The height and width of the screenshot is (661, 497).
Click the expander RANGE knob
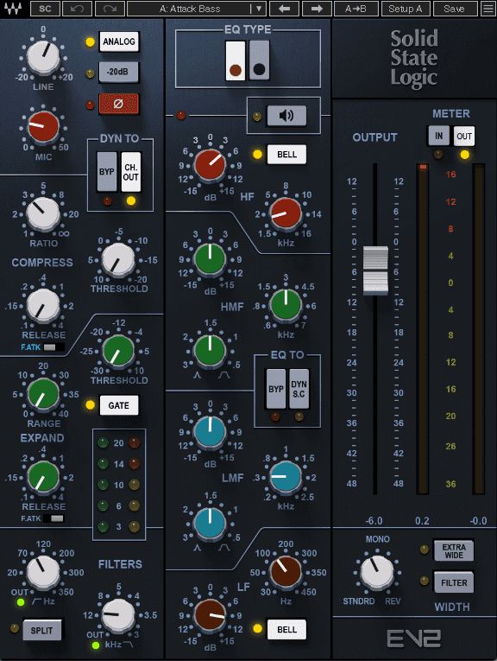pos(43,394)
